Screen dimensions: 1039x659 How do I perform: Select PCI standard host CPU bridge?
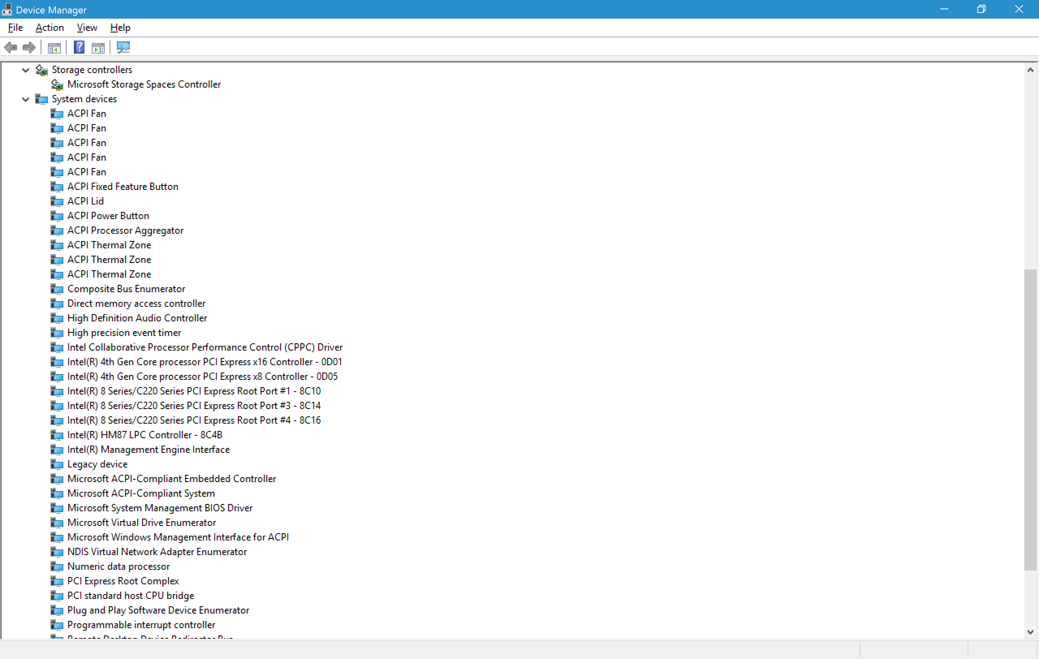131,596
